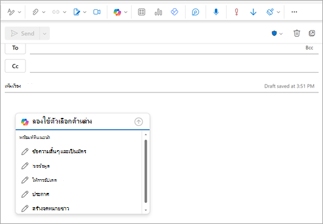Set high importance with red exclamation
Viewport: 323px width, 224px height.
tap(237, 12)
